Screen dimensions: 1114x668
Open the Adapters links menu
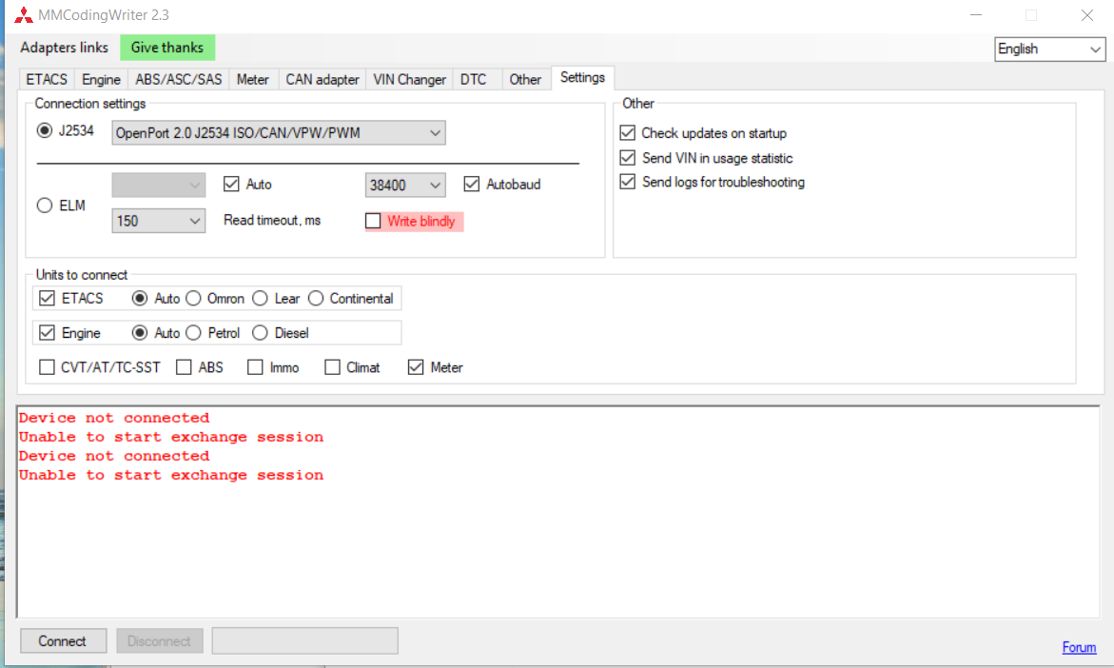pyautogui.click(x=64, y=48)
